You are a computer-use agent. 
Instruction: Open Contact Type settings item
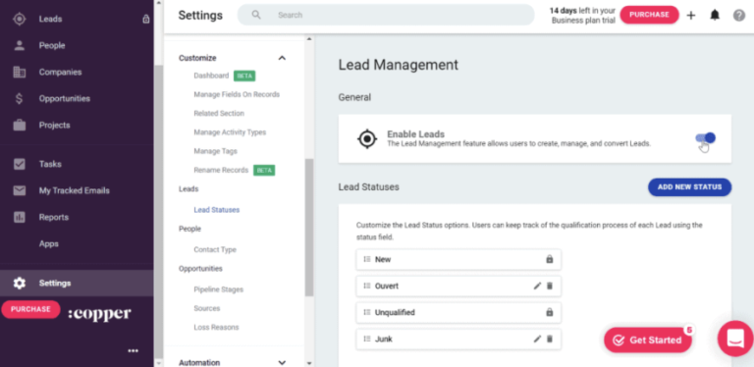point(215,250)
